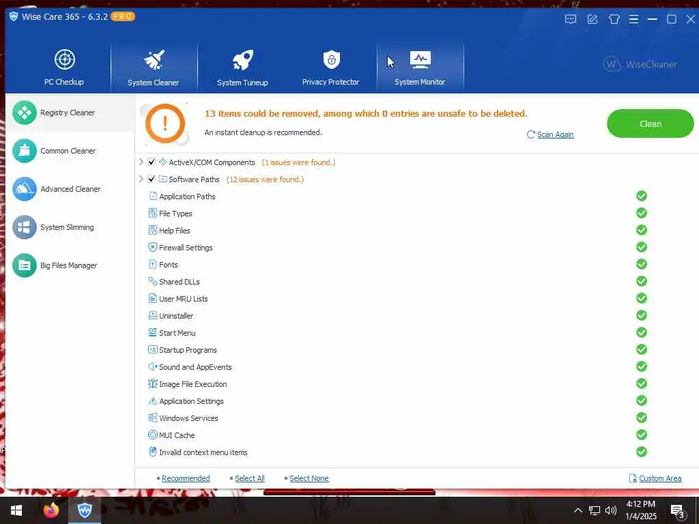Click the Shared DLLs icon
Screen dimensions: 699x524
[153, 282]
